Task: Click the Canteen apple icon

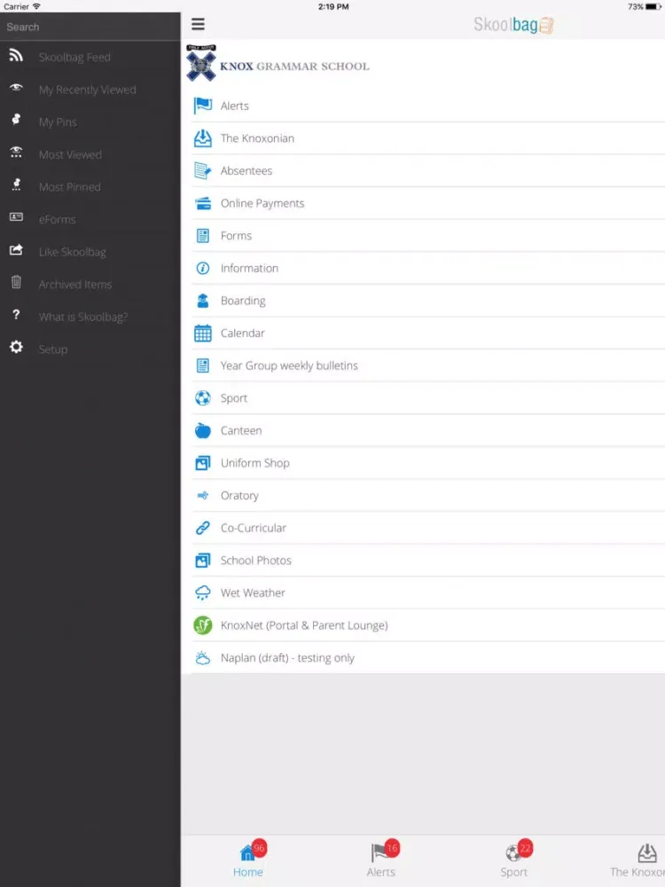Action: coord(202,430)
